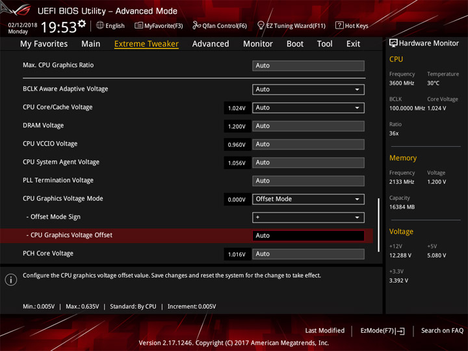This screenshot has height=351, width=468.
Task: Select the Extreme Tweaker tab
Action: pyautogui.click(x=146, y=44)
